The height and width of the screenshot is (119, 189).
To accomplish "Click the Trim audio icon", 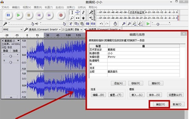I will click(88, 24).
